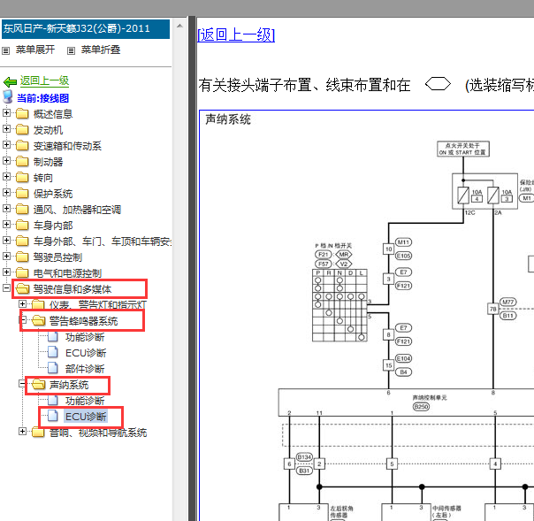Click the 菜单折叠 list icon
This screenshot has height=521, width=534.
(x=71, y=51)
